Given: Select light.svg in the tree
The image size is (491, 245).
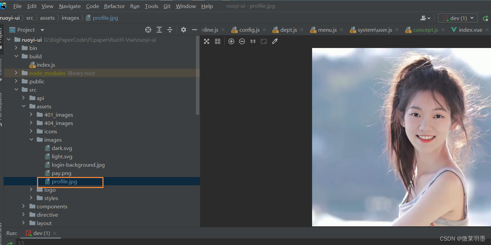Looking at the screenshot, I should 58,156.
